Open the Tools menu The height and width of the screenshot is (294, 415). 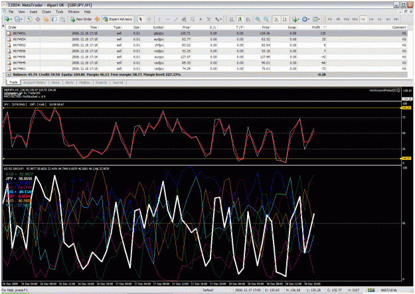click(60, 12)
